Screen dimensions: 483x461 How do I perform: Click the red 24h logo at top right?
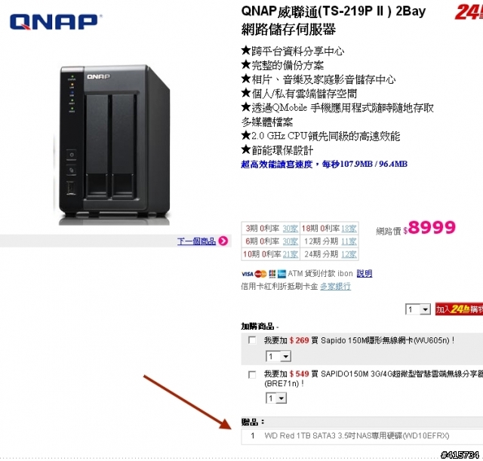(469, 12)
